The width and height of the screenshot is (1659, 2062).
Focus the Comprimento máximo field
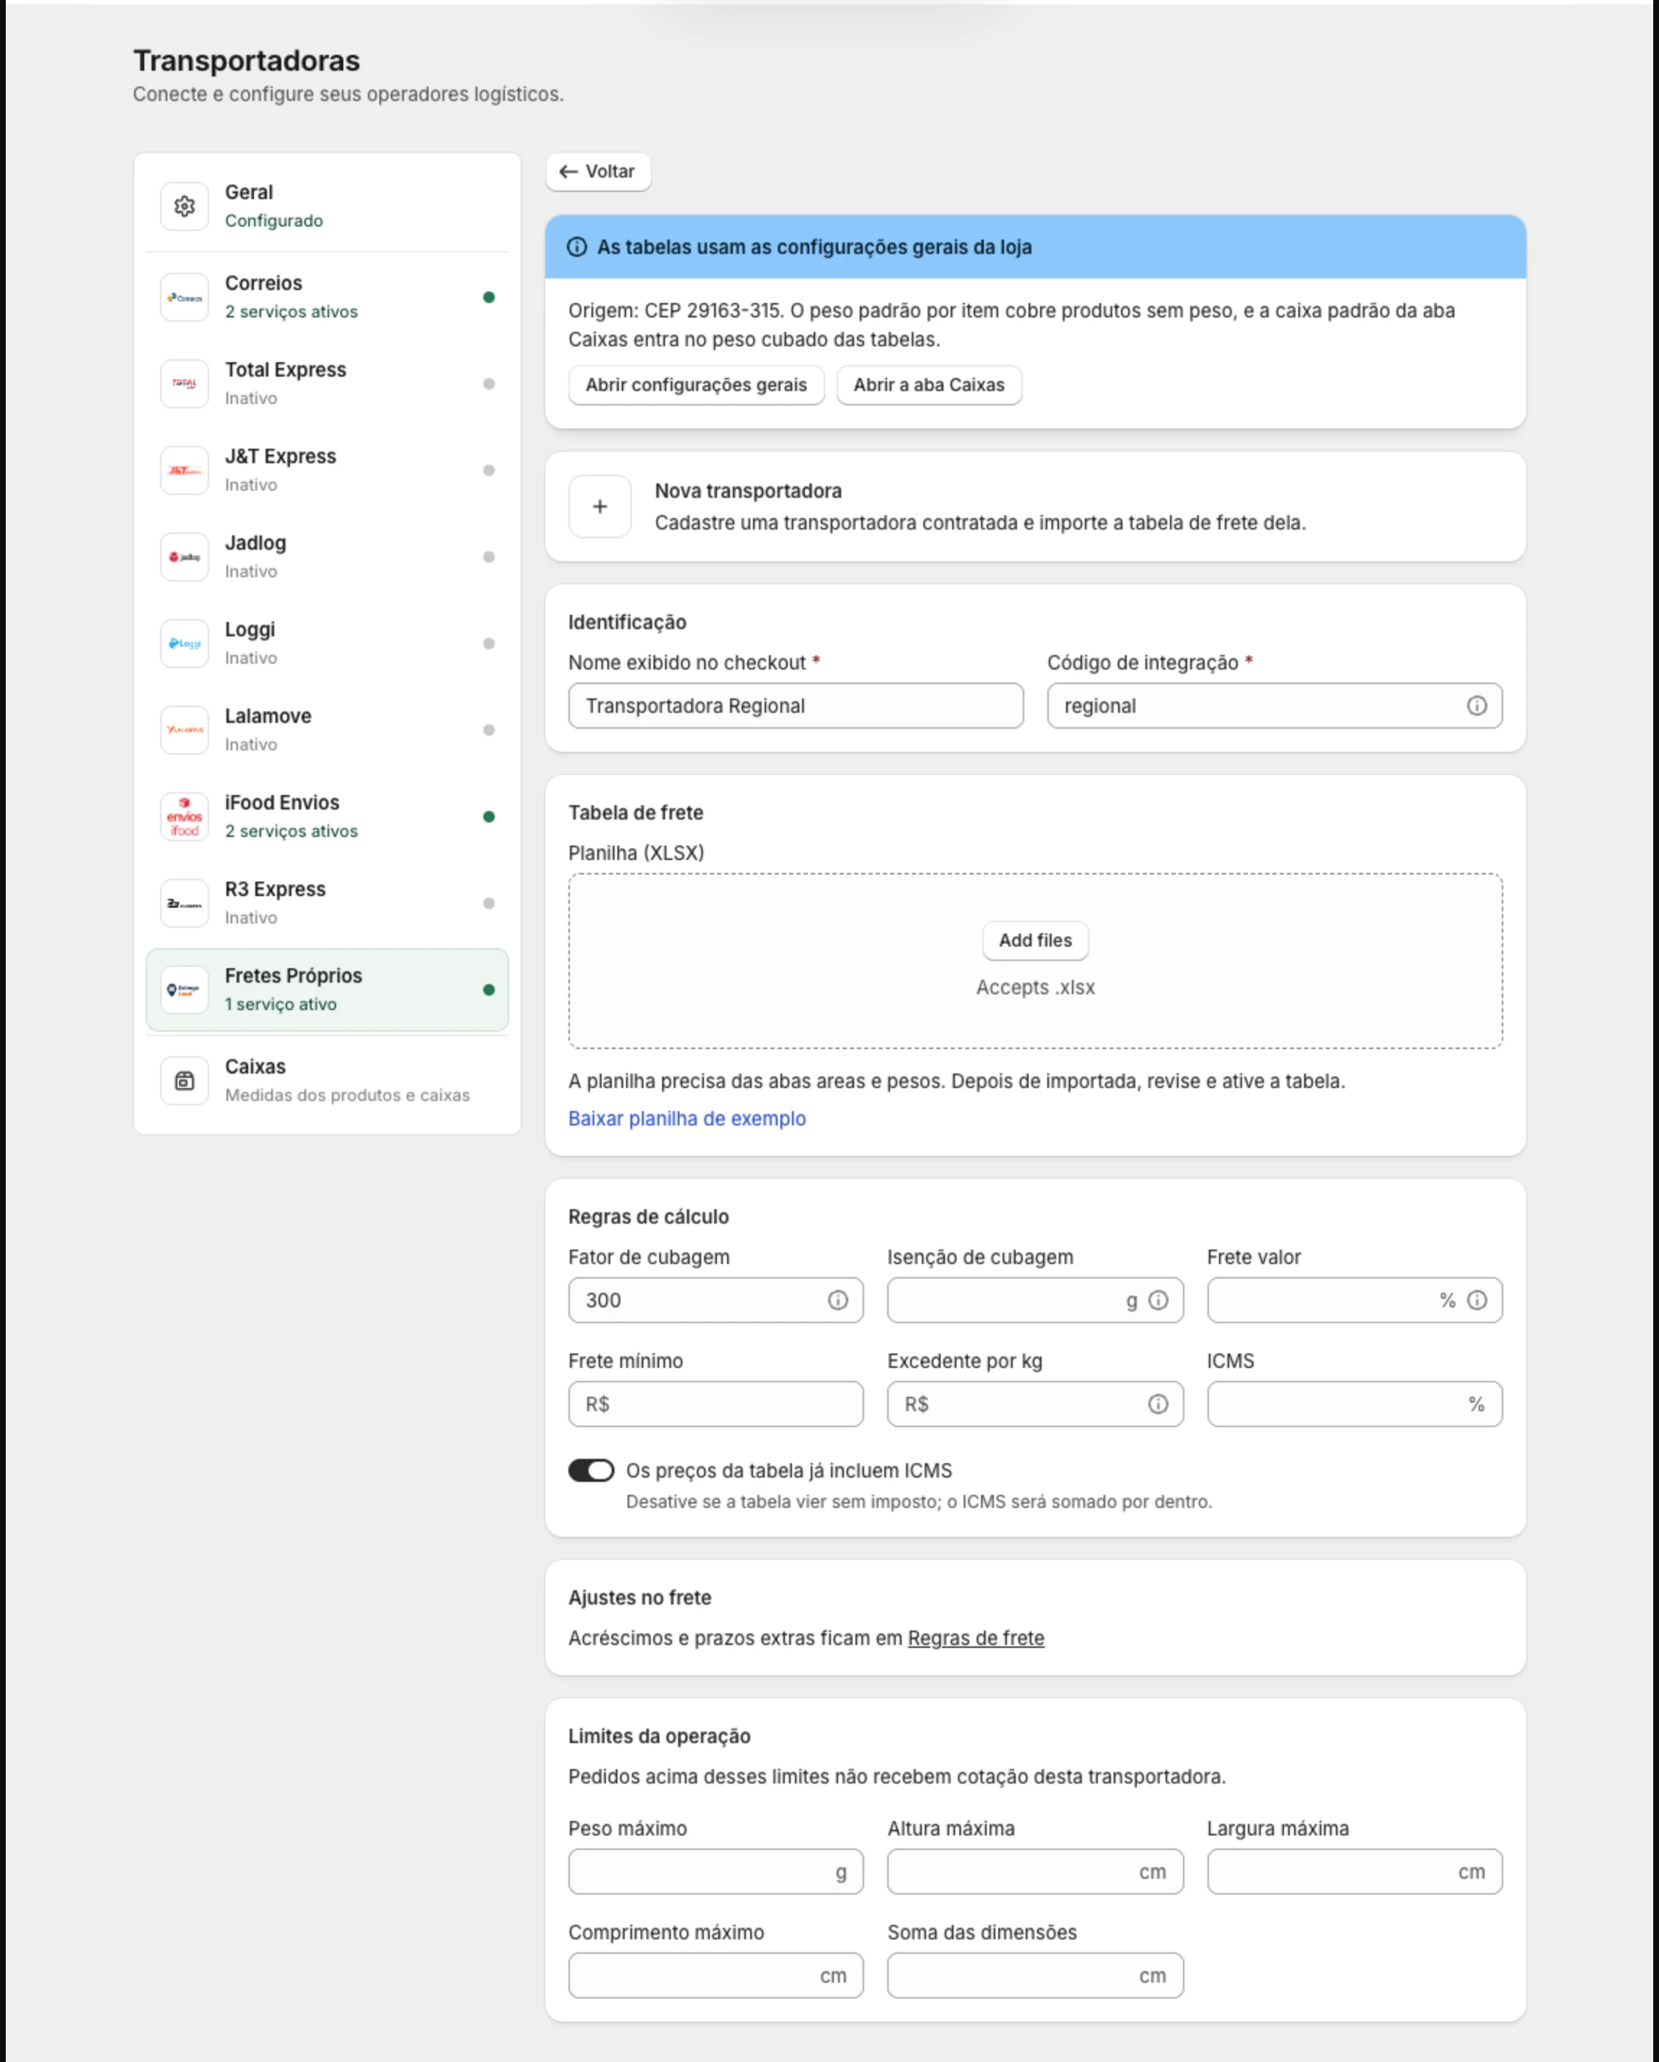(x=716, y=1976)
